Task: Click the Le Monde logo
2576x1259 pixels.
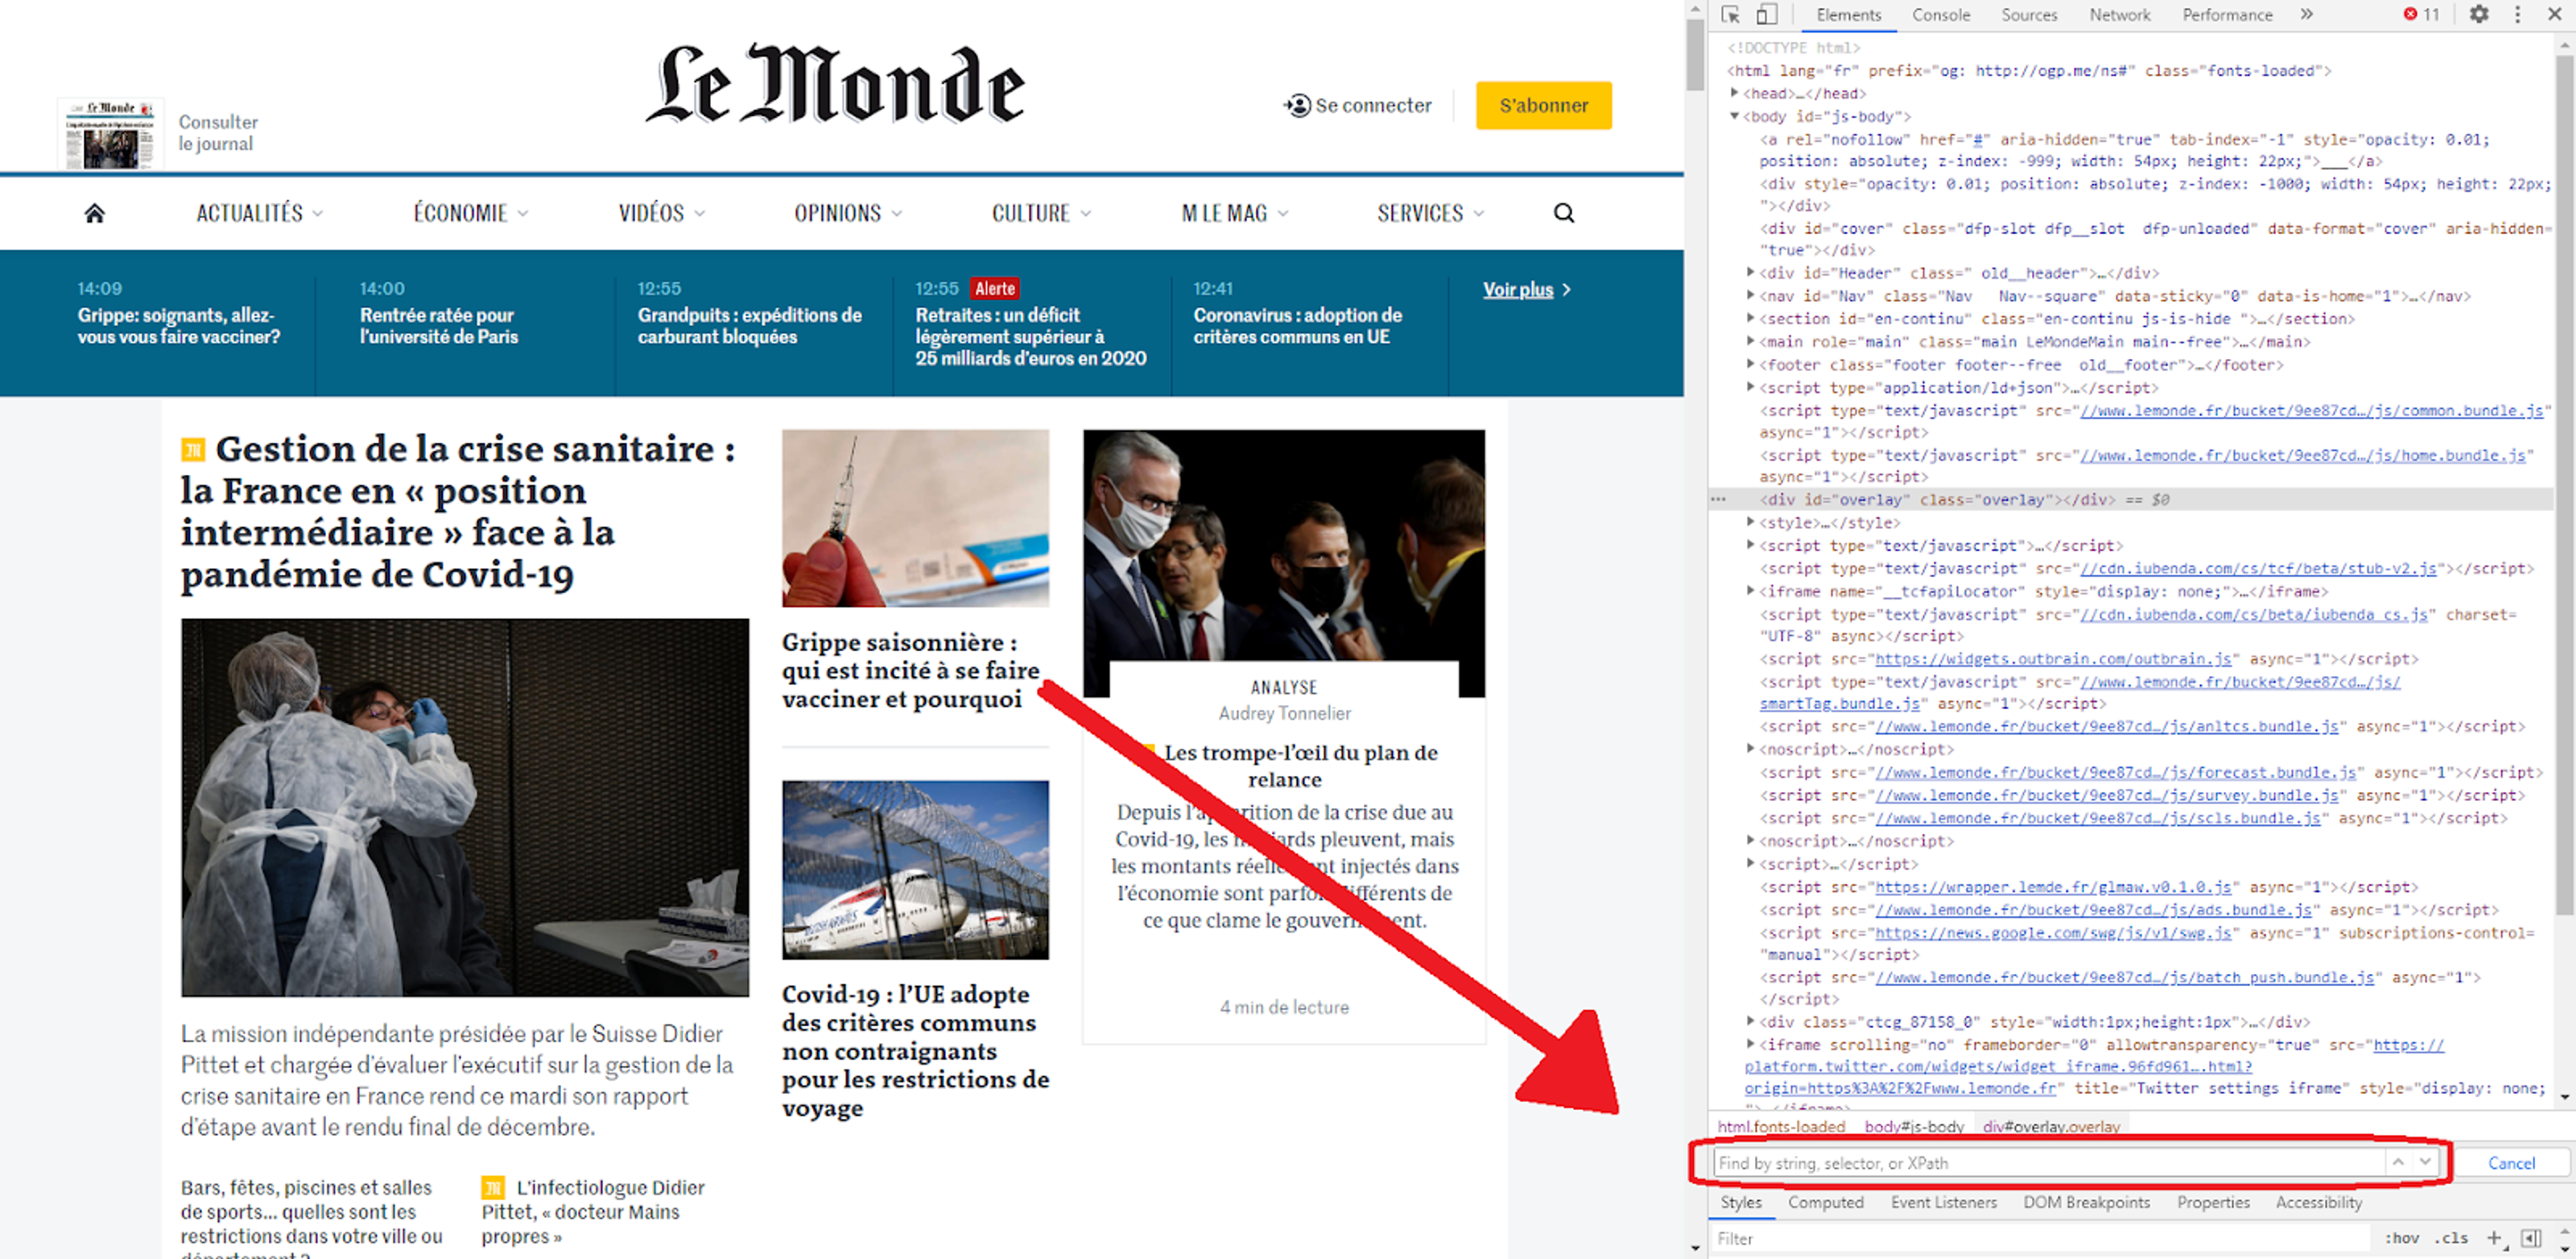Action: click(x=835, y=85)
